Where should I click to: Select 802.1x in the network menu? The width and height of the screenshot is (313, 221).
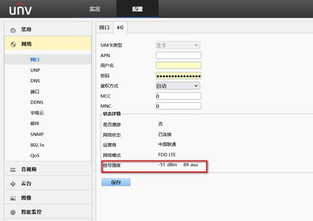coord(37,145)
